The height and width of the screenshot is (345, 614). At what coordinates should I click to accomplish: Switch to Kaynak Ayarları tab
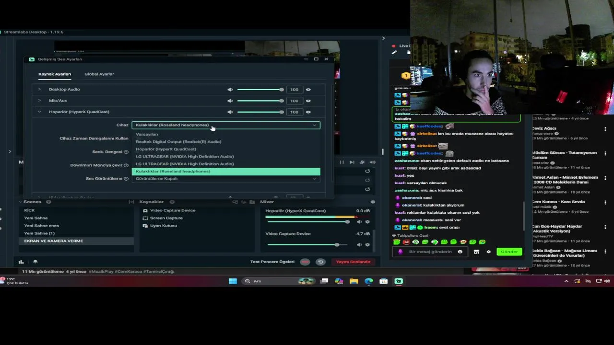point(55,74)
